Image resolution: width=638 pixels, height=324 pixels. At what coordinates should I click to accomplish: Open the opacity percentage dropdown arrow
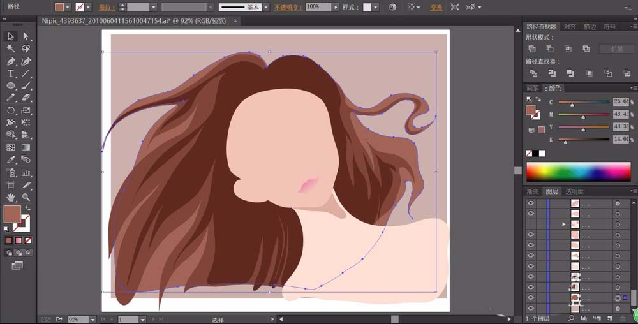[x=336, y=8]
